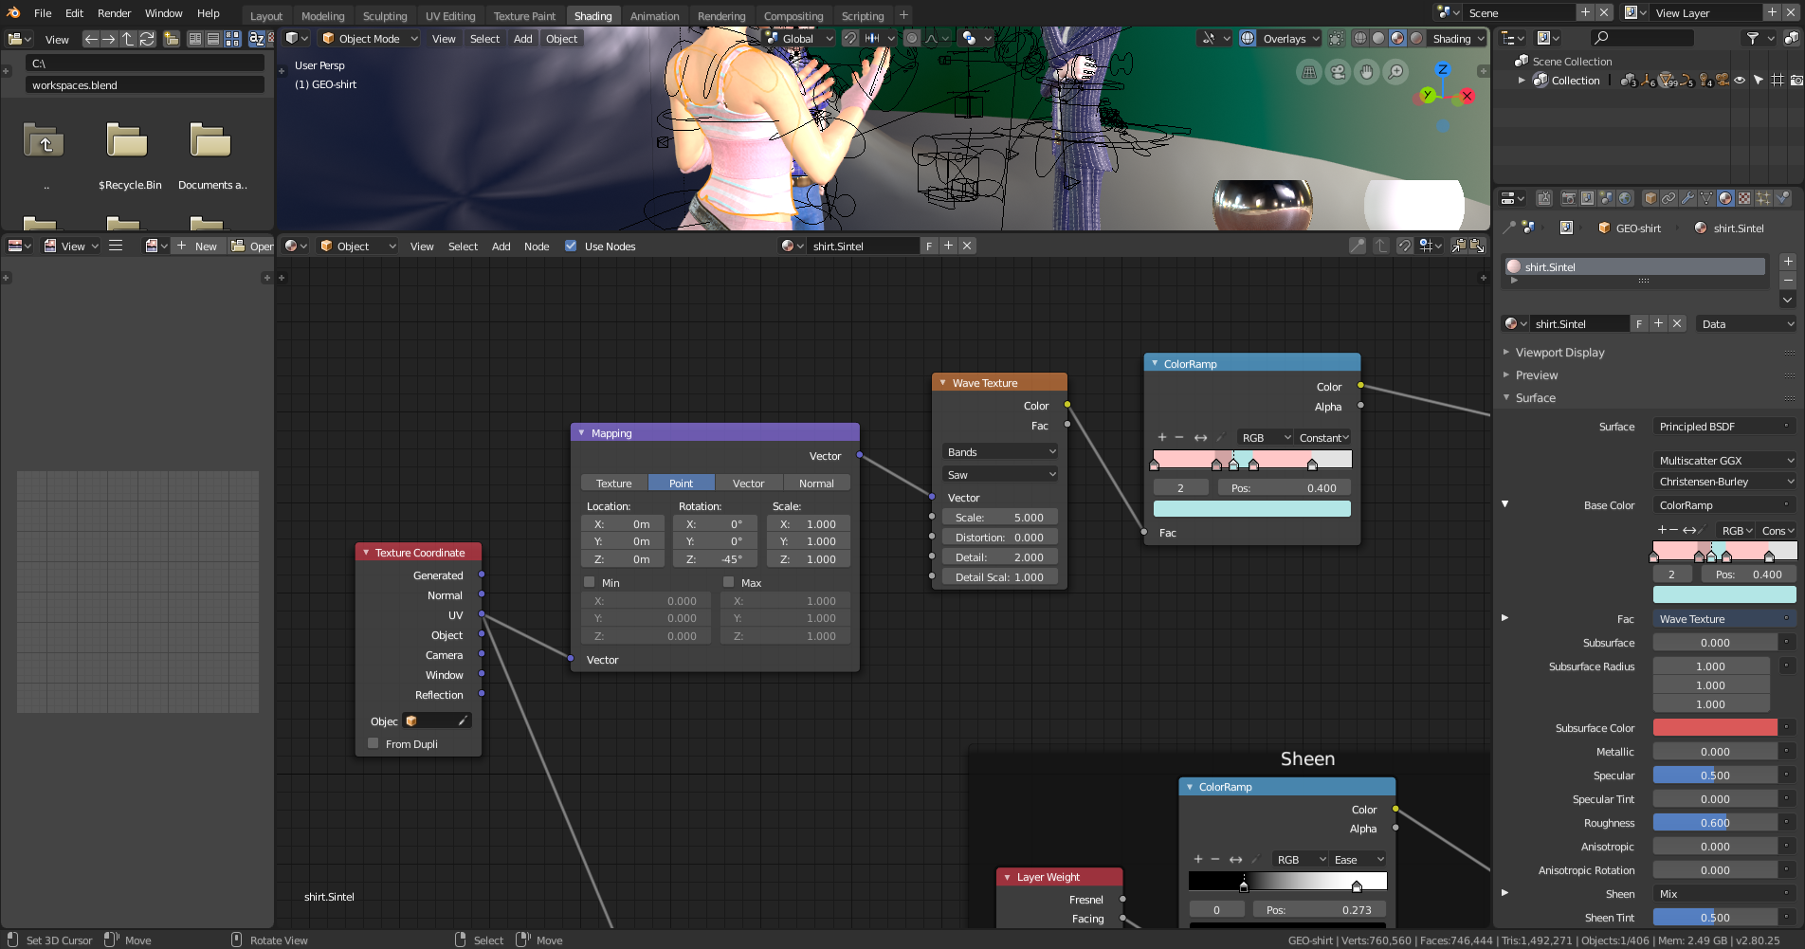Open the Object Mode dropdown
The height and width of the screenshot is (949, 1805).
368,39
